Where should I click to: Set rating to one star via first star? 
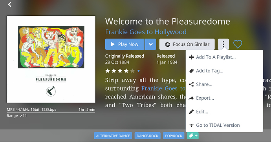pos(108,71)
